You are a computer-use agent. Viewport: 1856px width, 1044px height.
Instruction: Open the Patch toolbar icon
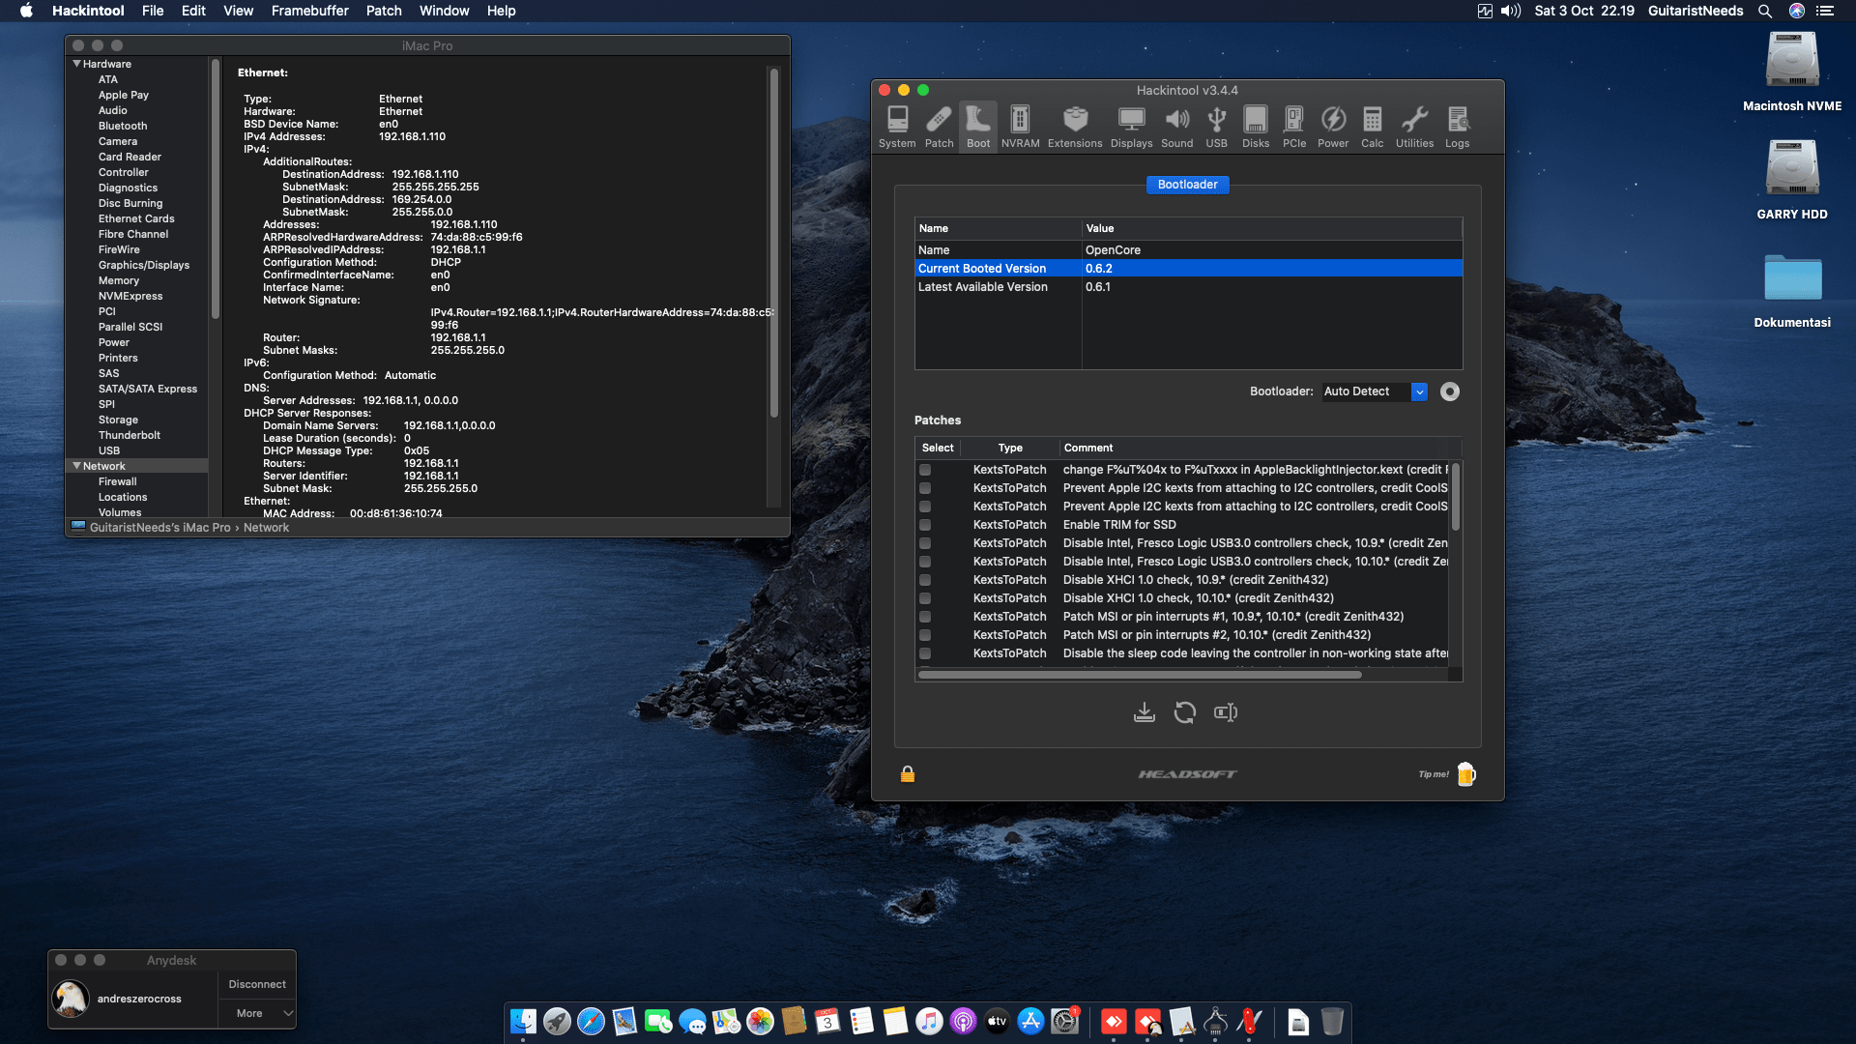click(x=939, y=127)
